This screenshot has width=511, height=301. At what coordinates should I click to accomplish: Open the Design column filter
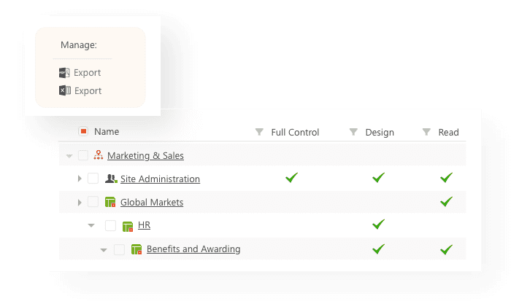(353, 132)
